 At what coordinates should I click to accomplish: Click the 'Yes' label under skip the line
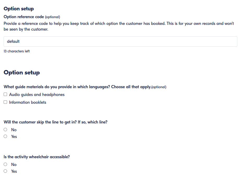click(x=14, y=137)
